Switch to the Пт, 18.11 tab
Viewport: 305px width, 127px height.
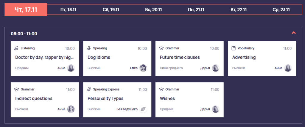(x=68, y=9)
